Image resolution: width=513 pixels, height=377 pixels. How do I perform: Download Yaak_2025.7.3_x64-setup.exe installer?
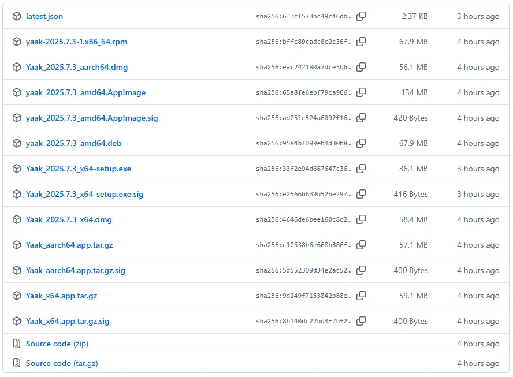point(79,169)
